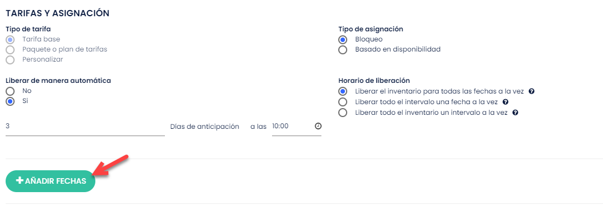Click the 'Basado en disponibilidad' label text
The image size is (603, 205).
[x=398, y=49]
